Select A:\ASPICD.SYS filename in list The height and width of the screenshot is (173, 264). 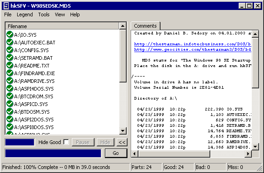[31, 104]
